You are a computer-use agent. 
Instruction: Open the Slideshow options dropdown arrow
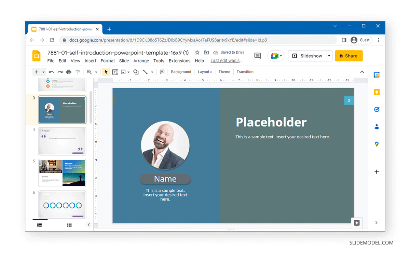pyautogui.click(x=329, y=56)
